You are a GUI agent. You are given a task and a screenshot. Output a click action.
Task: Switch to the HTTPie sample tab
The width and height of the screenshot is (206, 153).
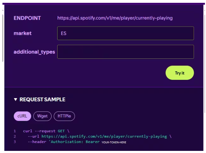64,116
